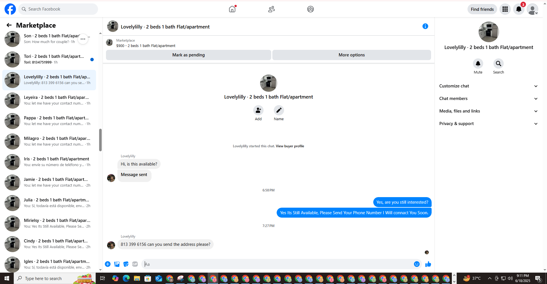Open the Home feed icon
Screen dimensions: 547x284
[x=232, y=9]
